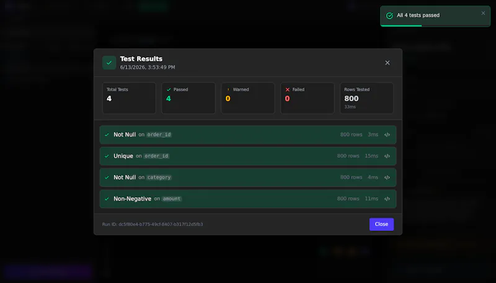Viewport: 496px width, 283px height.
Task: Click the Passed summary card
Action: click(x=188, y=98)
